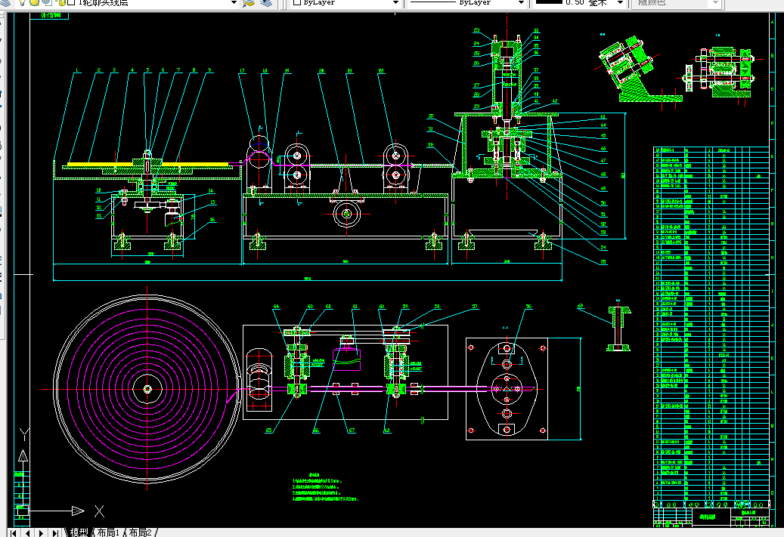784x537 pixels.
Task: Click the make object's layer current icon
Action: click(x=249, y=2)
